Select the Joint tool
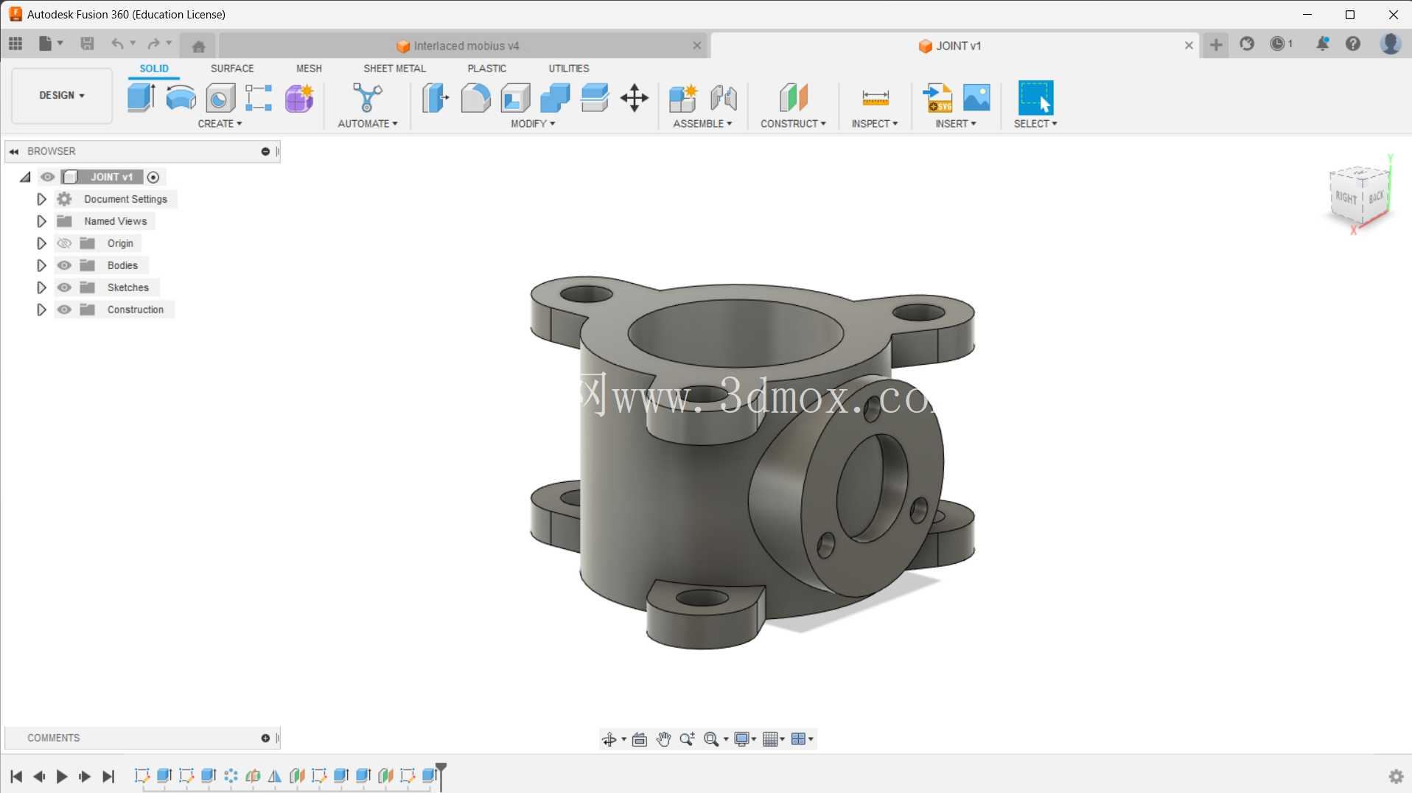 pos(724,97)
